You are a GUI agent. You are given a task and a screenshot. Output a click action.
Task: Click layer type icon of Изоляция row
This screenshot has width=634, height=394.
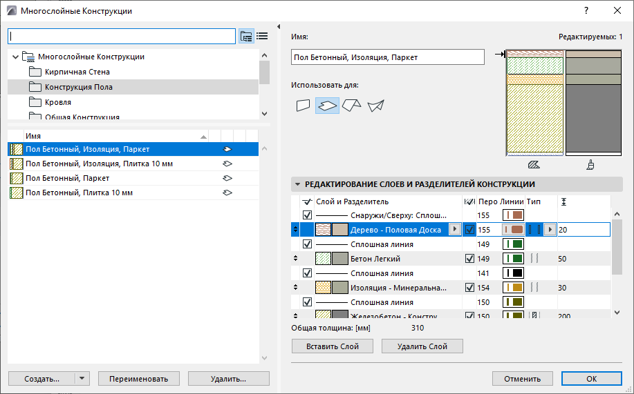(x=534, y=288)
